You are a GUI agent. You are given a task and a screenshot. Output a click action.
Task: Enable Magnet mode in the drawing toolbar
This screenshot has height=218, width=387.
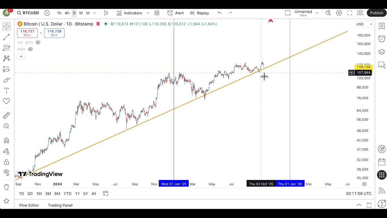6,140
